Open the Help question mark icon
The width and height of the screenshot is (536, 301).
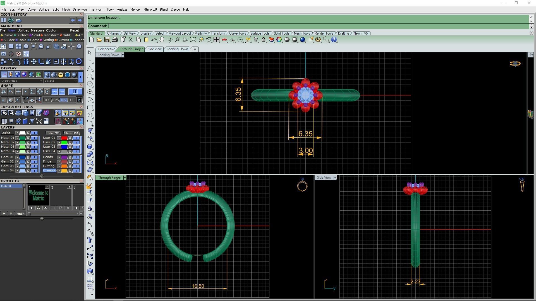pos(334,40)
